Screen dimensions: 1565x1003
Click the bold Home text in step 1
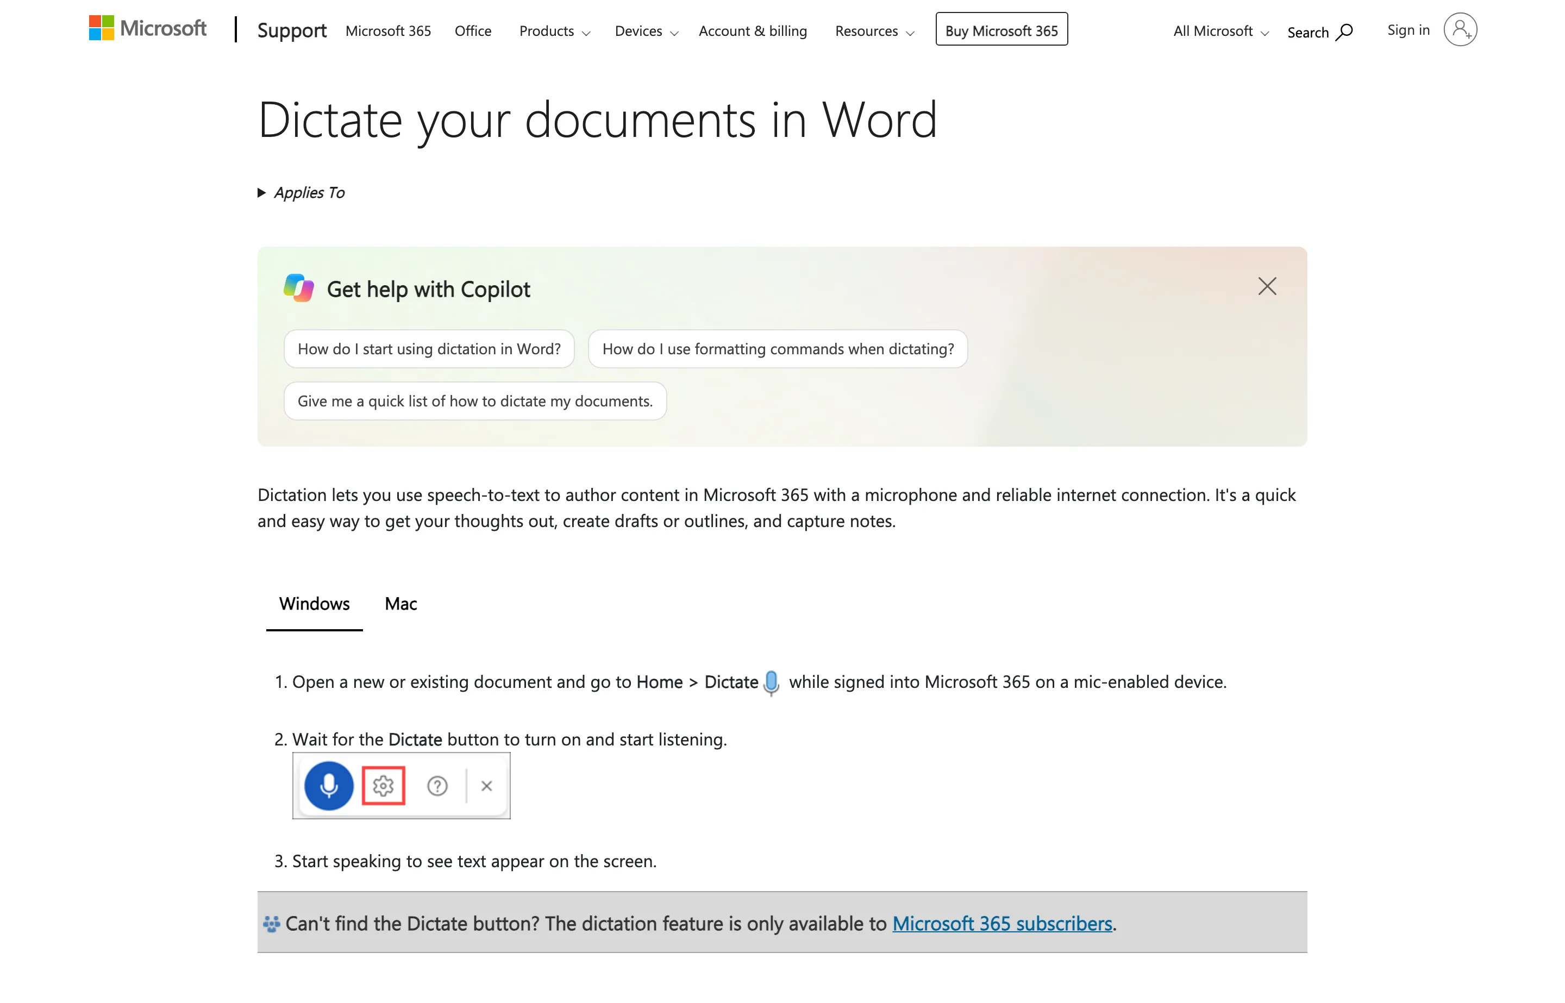659,682
